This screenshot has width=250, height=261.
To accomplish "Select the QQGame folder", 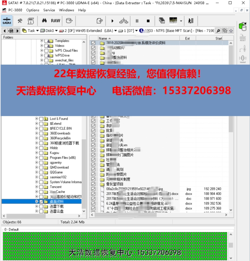I will 56,172.
